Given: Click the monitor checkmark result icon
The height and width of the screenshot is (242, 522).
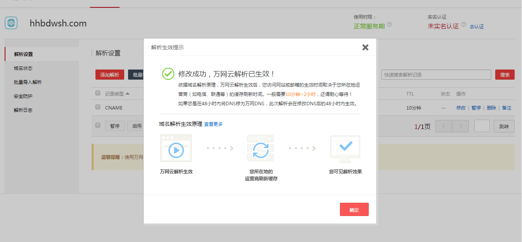Looking at the screenshot, I should coord(345,147).
